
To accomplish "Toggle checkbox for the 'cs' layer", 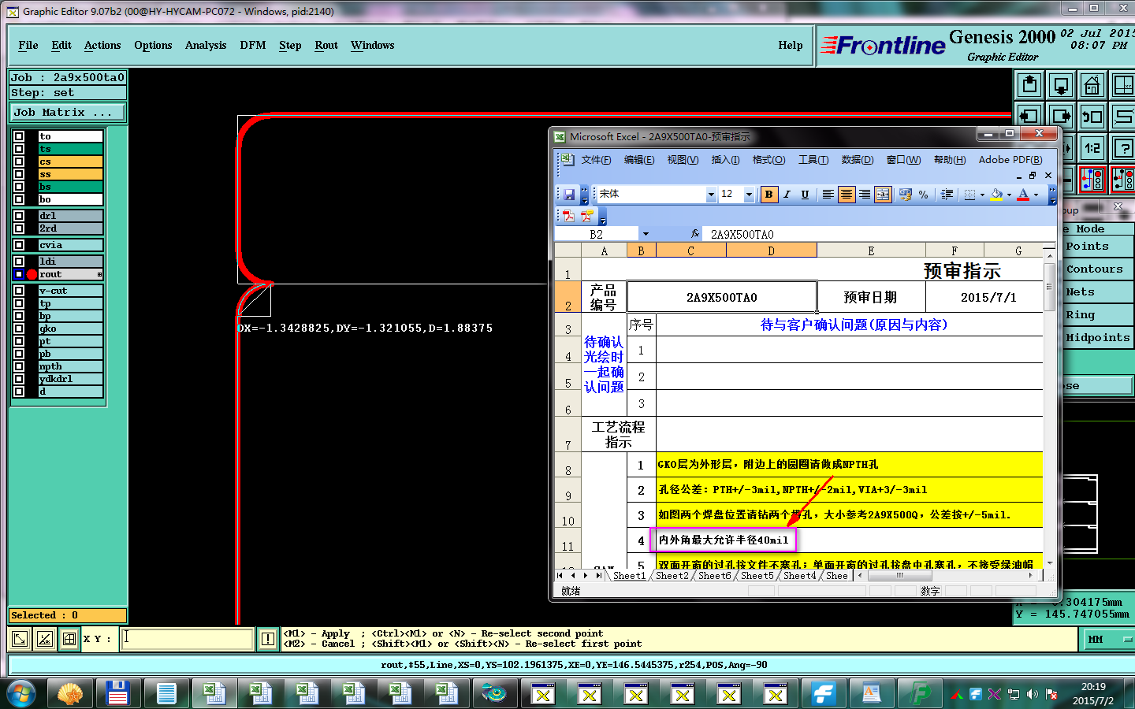I will tap(19, 161).
